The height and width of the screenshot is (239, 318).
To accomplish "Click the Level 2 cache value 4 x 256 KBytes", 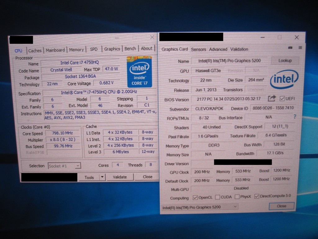I will click(121, 145).
